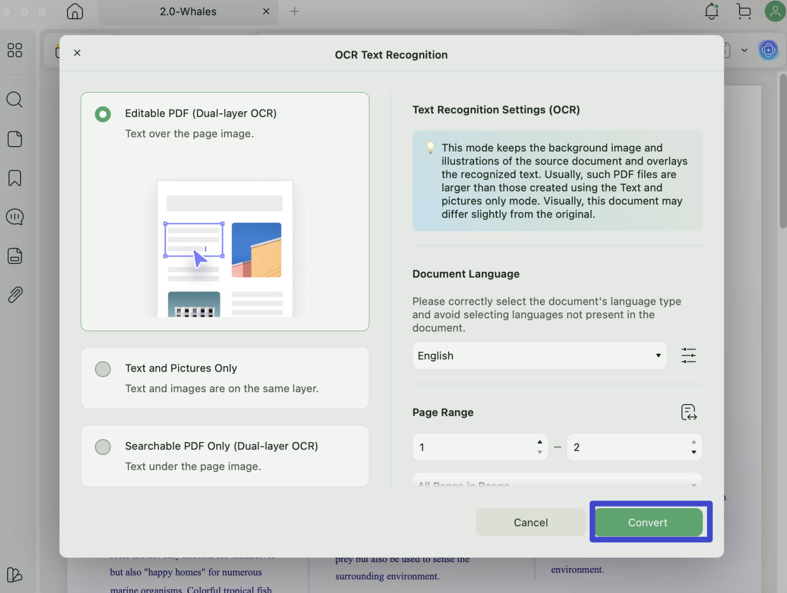Select Editable PDF (Dual-layer OCR) option
Image resolution: width=787 pixels, height=593 pixels.
(x=103, y=114)
